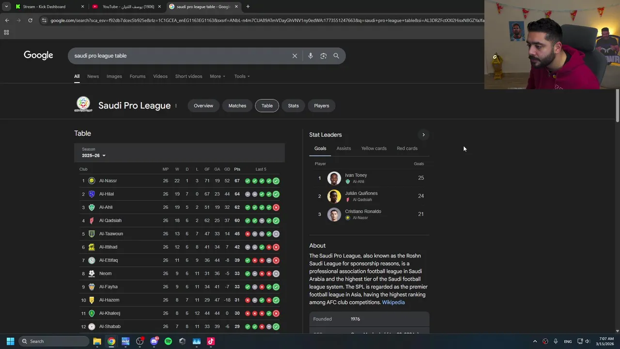
Task: Open a new browser tab
Action: (x=248, y=6)
